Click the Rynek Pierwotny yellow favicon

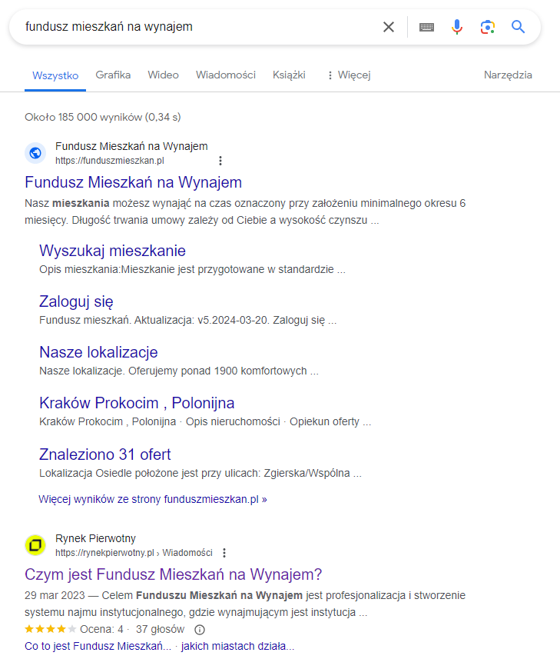[35, 545]
